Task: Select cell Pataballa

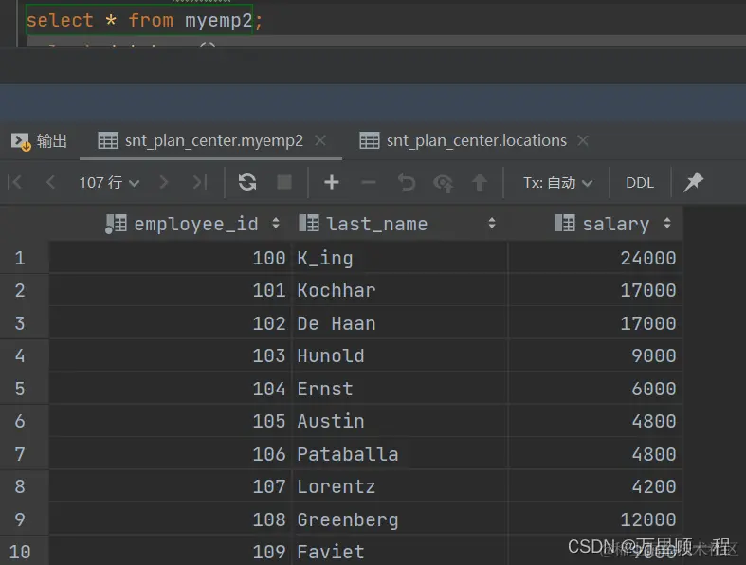Action: click(399, 454)
